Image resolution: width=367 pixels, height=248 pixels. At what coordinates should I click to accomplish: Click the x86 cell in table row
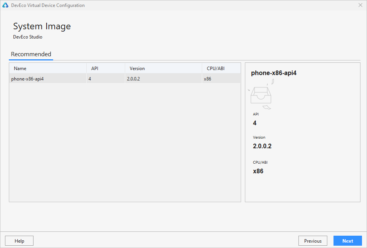207,79
